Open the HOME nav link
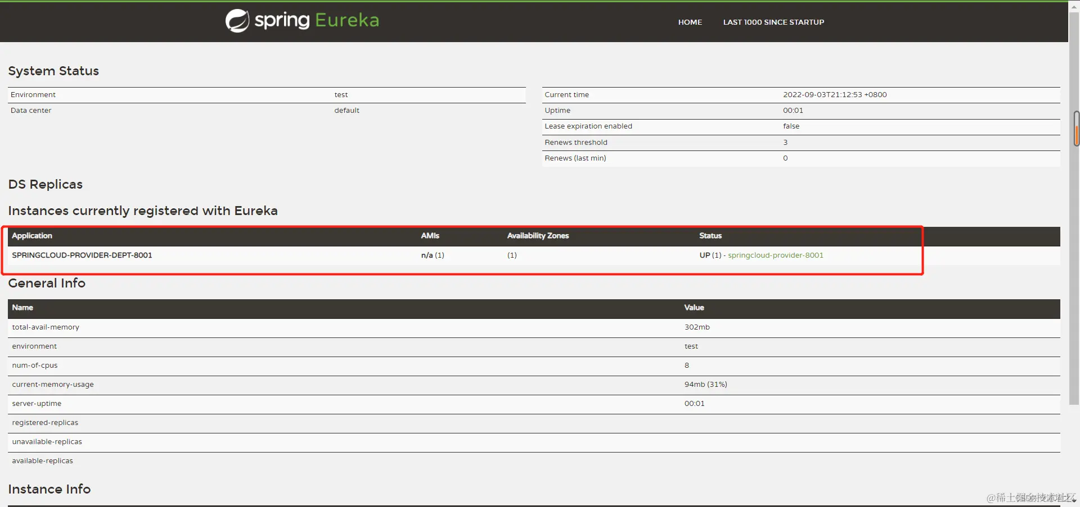The image size is (1080, 507). [x=690, y=22]
